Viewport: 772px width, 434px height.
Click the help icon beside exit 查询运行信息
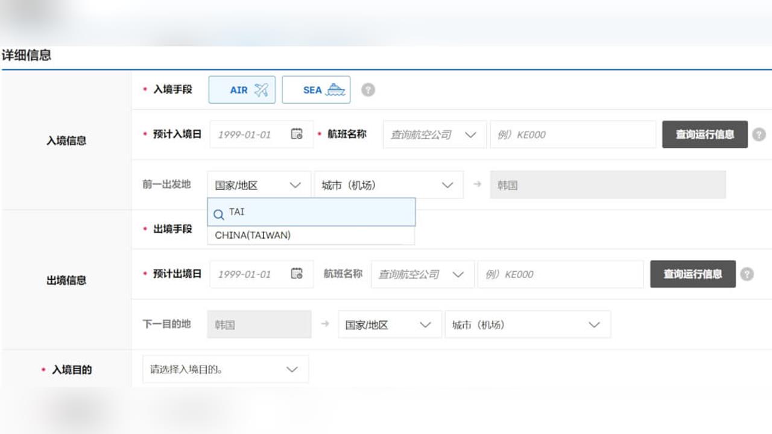(x=747, y=274)
